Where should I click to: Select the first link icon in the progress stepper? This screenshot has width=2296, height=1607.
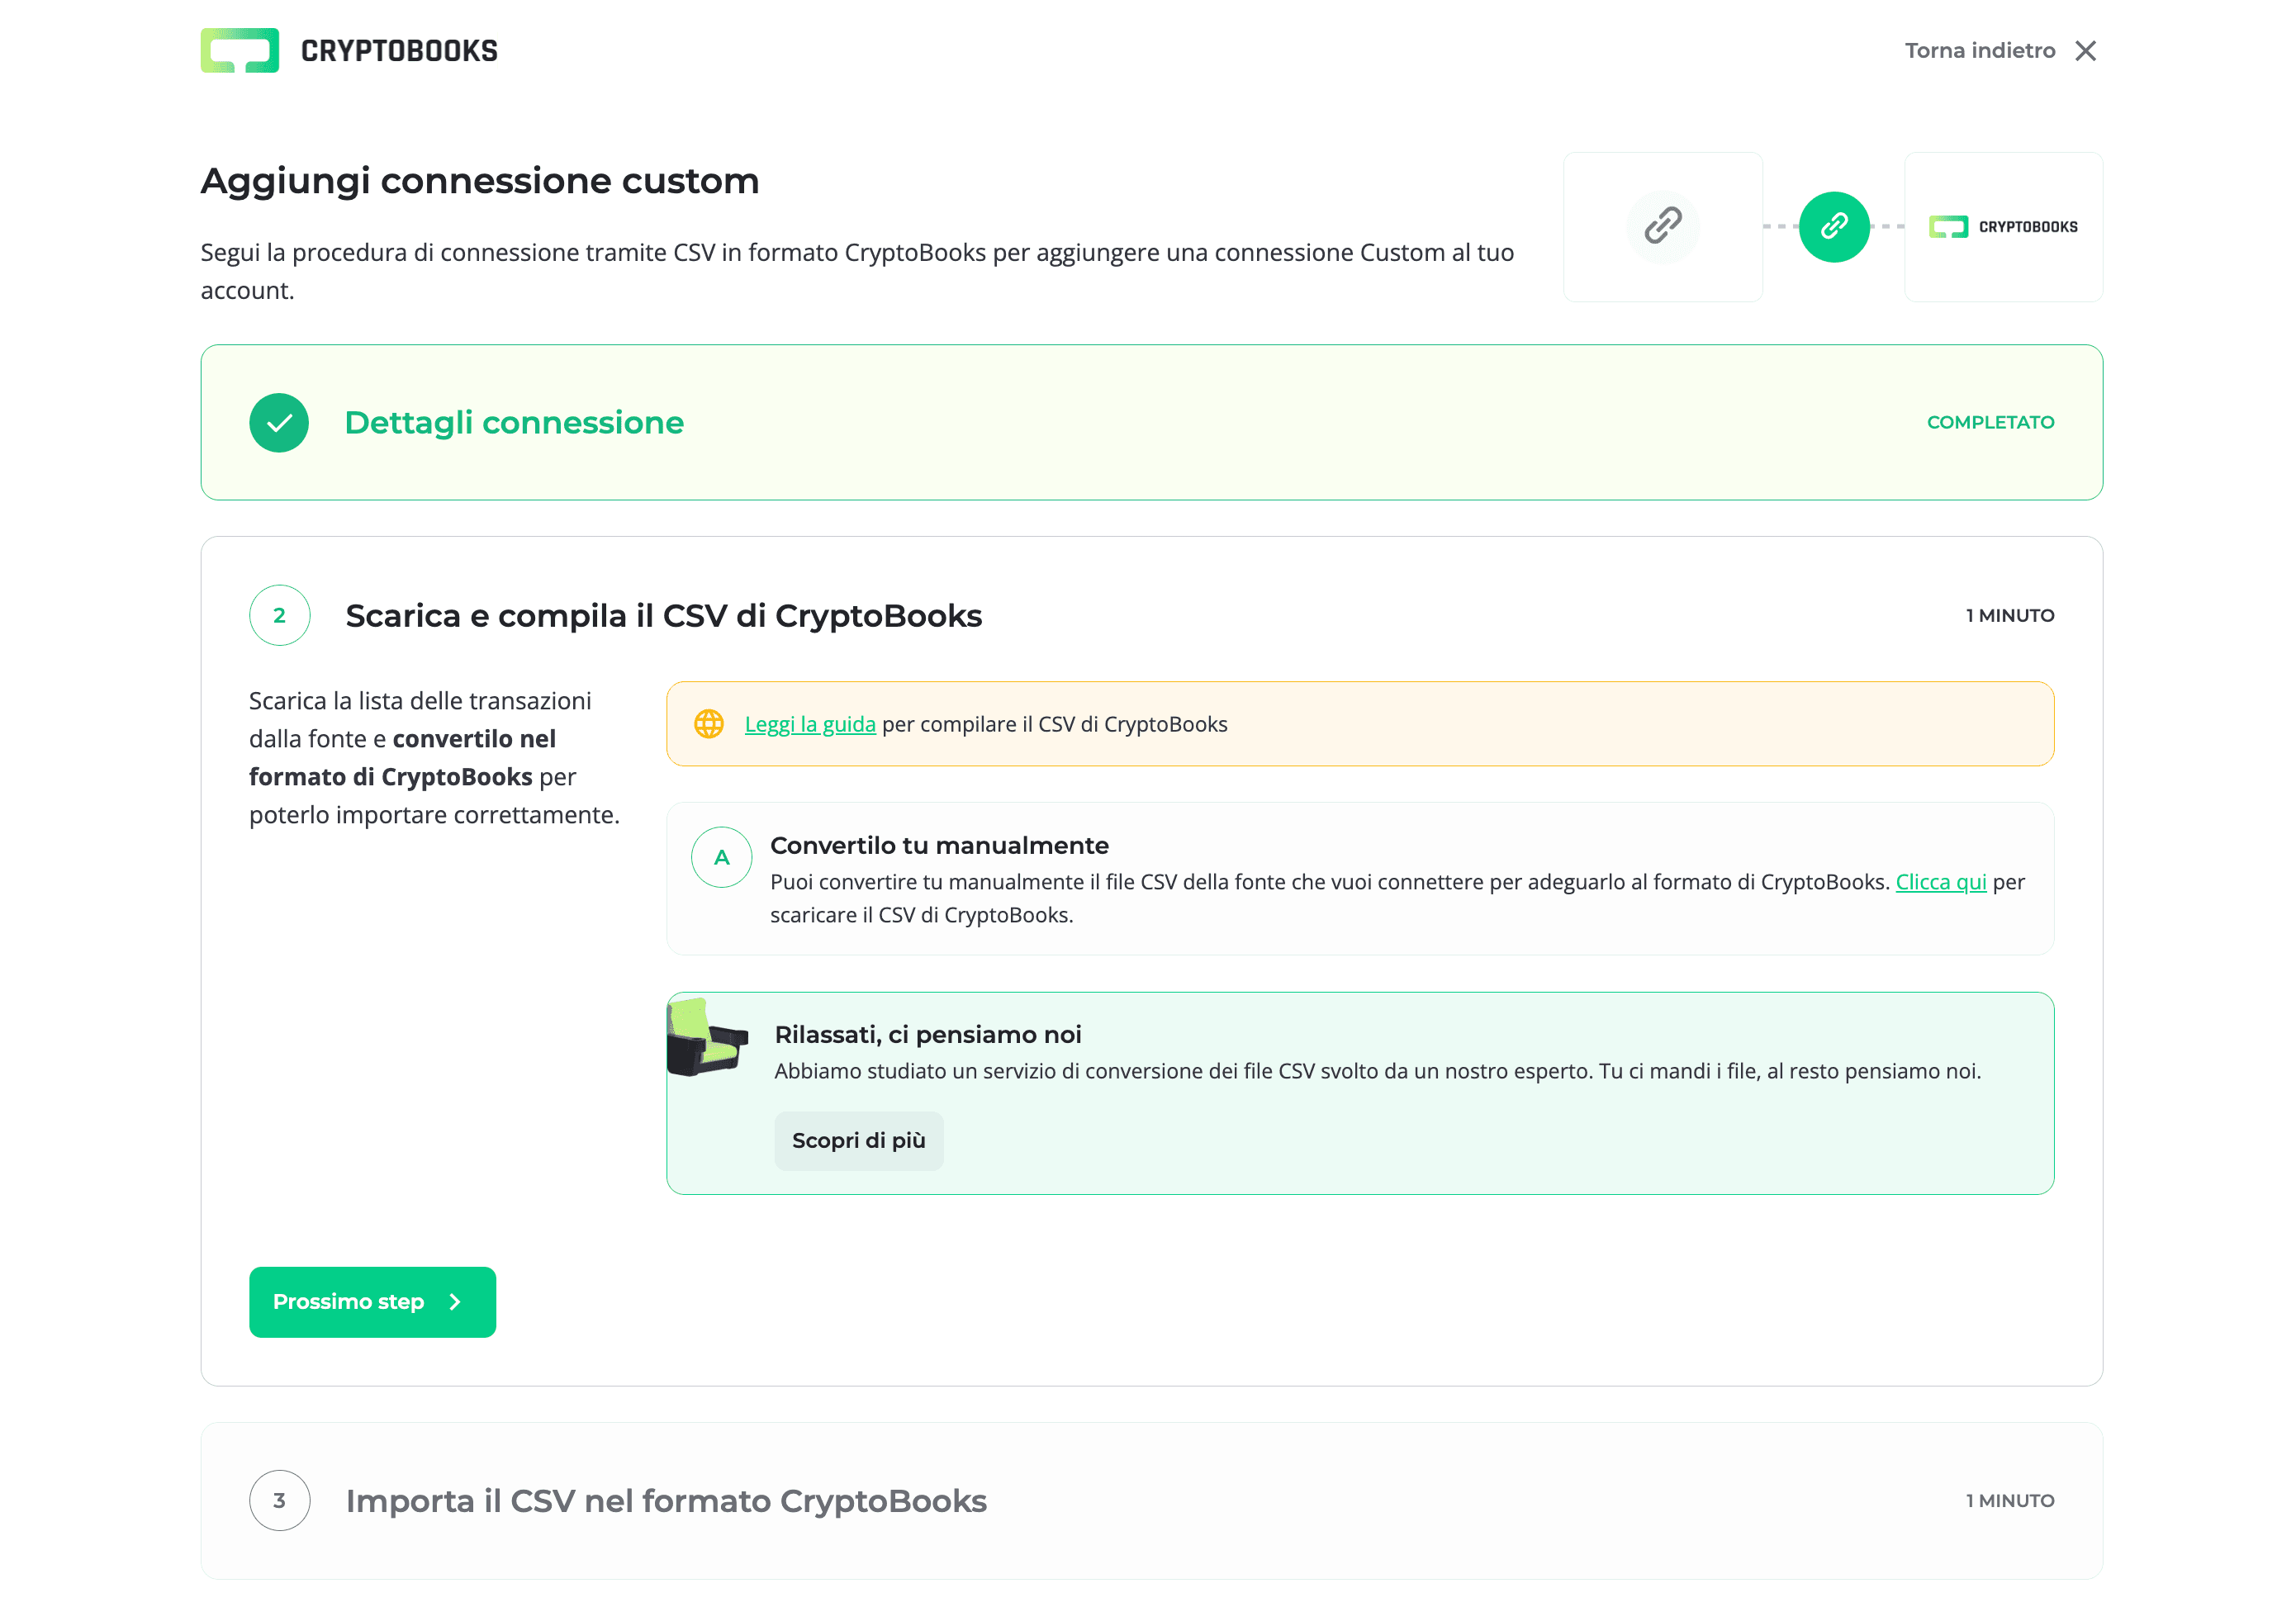click(x=1663, y=227)
